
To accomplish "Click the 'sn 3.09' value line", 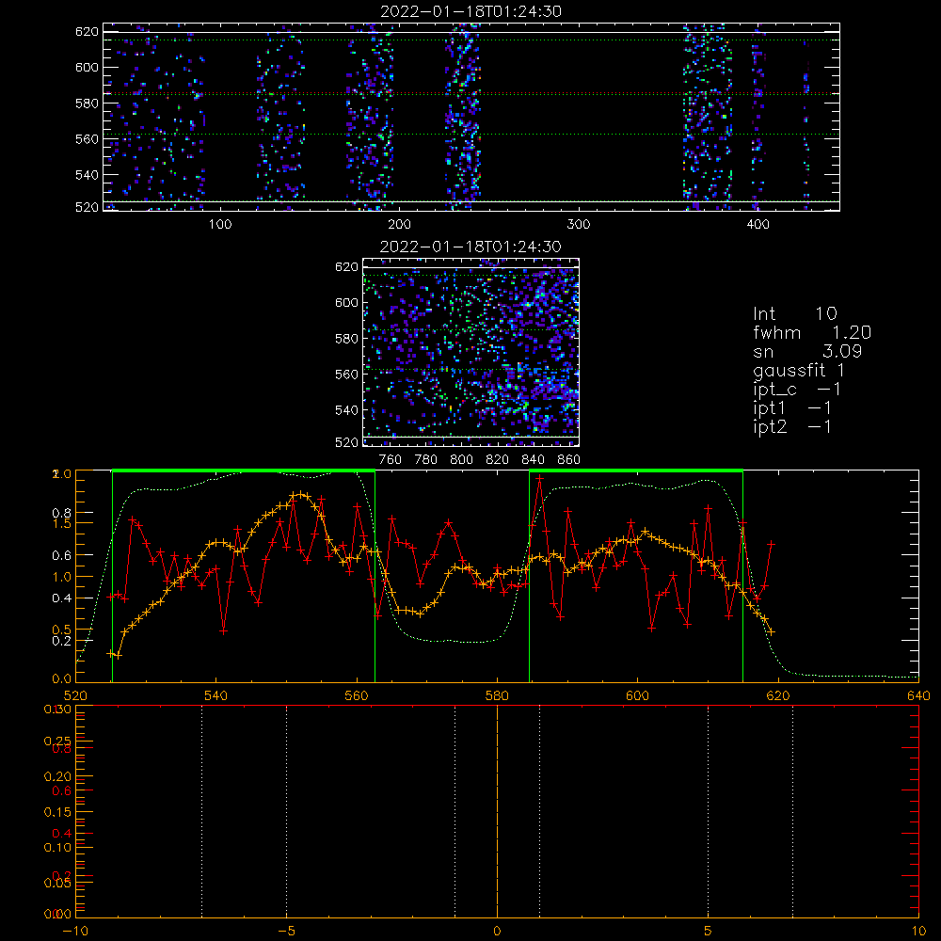I will click(807, 351).
